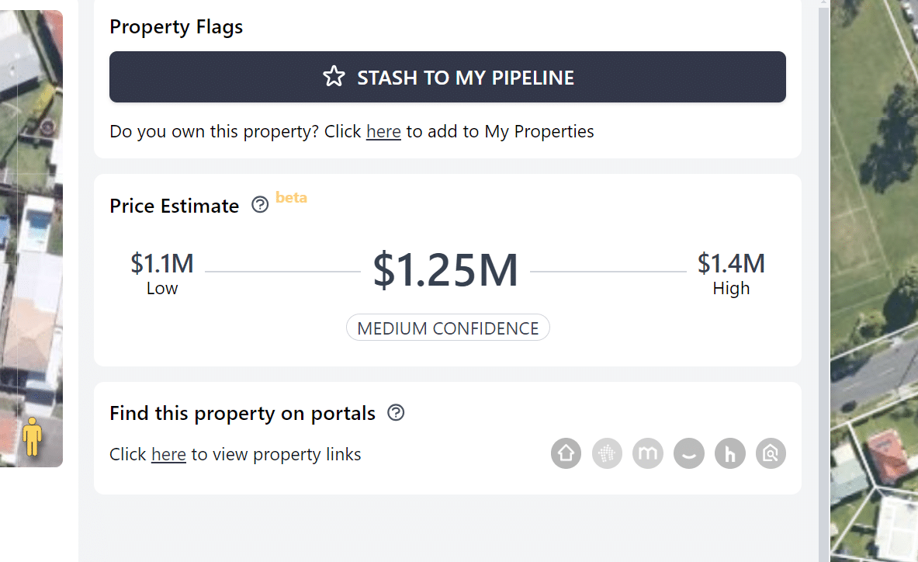Click the portals section help question mark
918x562 pixels.
[x=396, y=413]
